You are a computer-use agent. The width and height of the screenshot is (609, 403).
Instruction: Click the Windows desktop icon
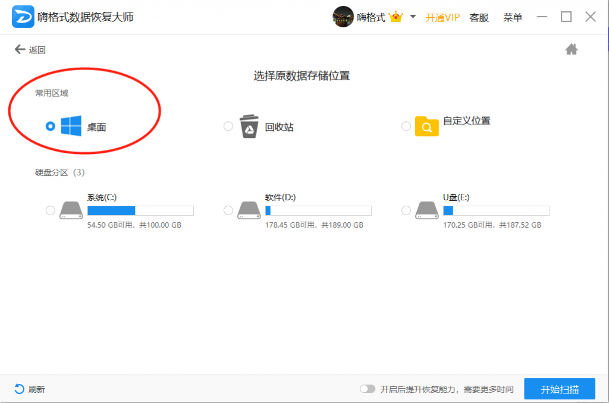pyautogui.click(x=71, y=126)
